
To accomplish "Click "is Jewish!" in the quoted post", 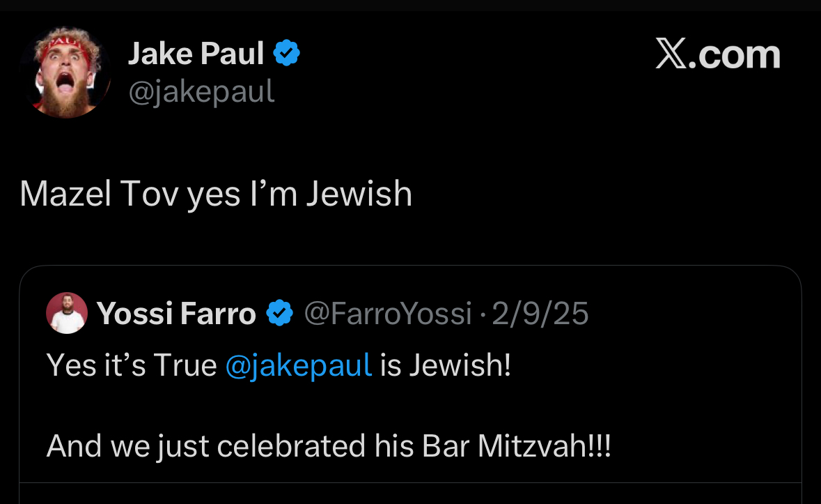I will point(446,365).
